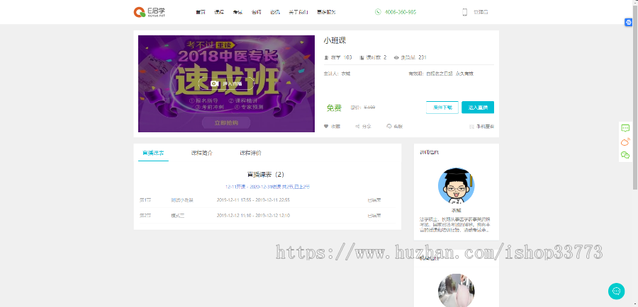Click the green 免费 price text
Screen dimensions: 638x307
point(334,108)
